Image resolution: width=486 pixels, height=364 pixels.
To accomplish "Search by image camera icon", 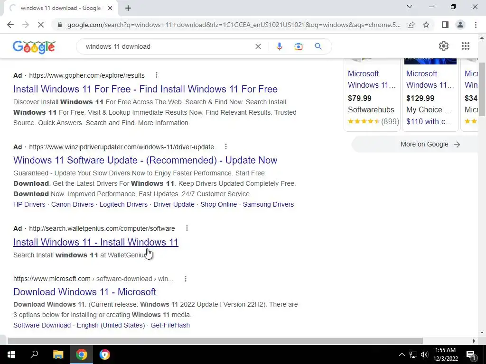I will point(299,46).
